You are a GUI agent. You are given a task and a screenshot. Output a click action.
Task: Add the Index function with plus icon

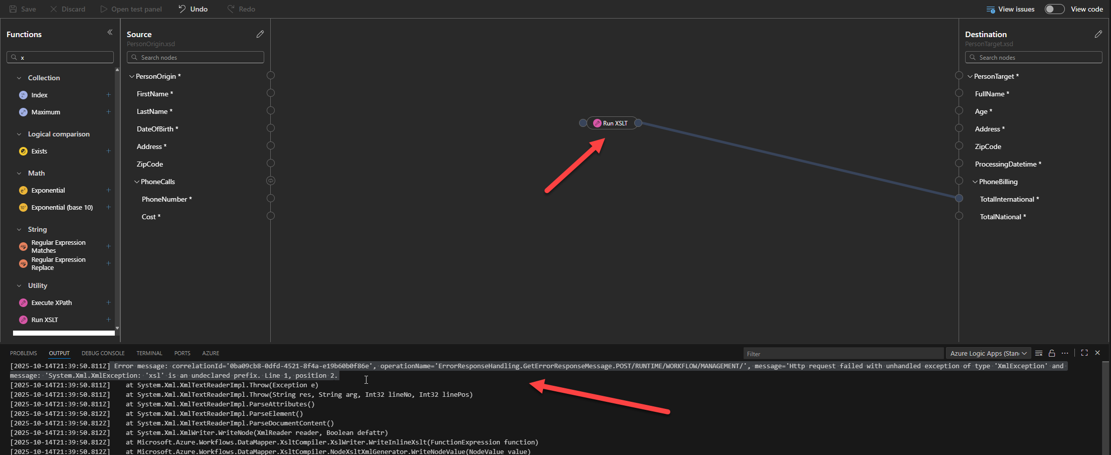coord(108,95)
